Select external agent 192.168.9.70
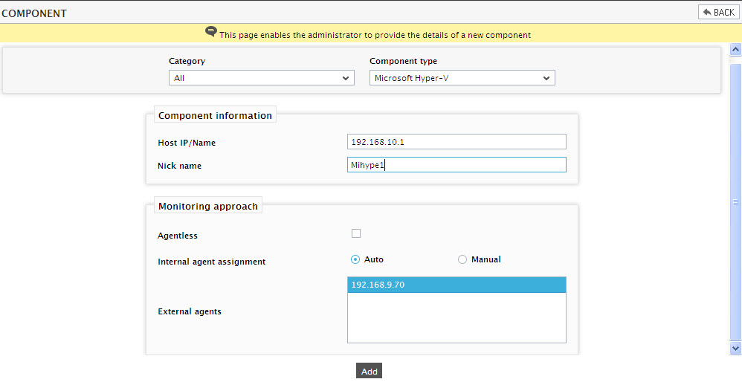 (x=457, y=285)
